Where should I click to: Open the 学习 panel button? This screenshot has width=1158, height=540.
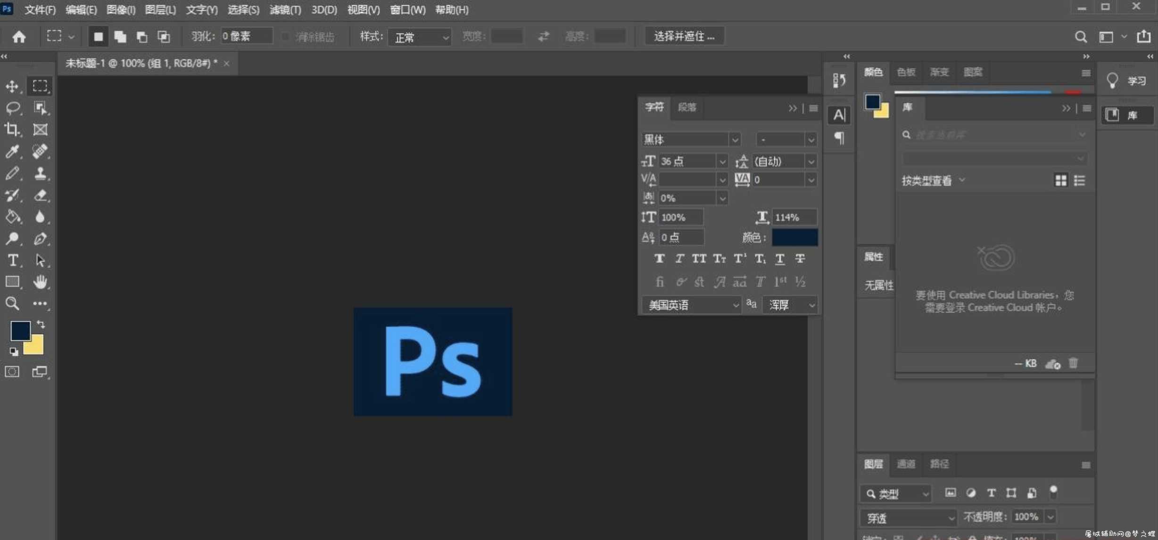pyautogui.click(x=1126, y=81)
